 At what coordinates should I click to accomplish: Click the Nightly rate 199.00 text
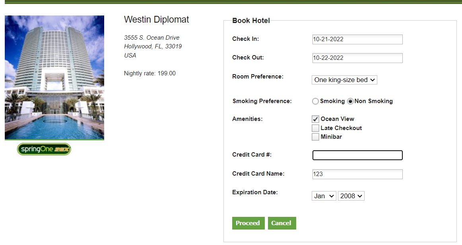point(149,73)
